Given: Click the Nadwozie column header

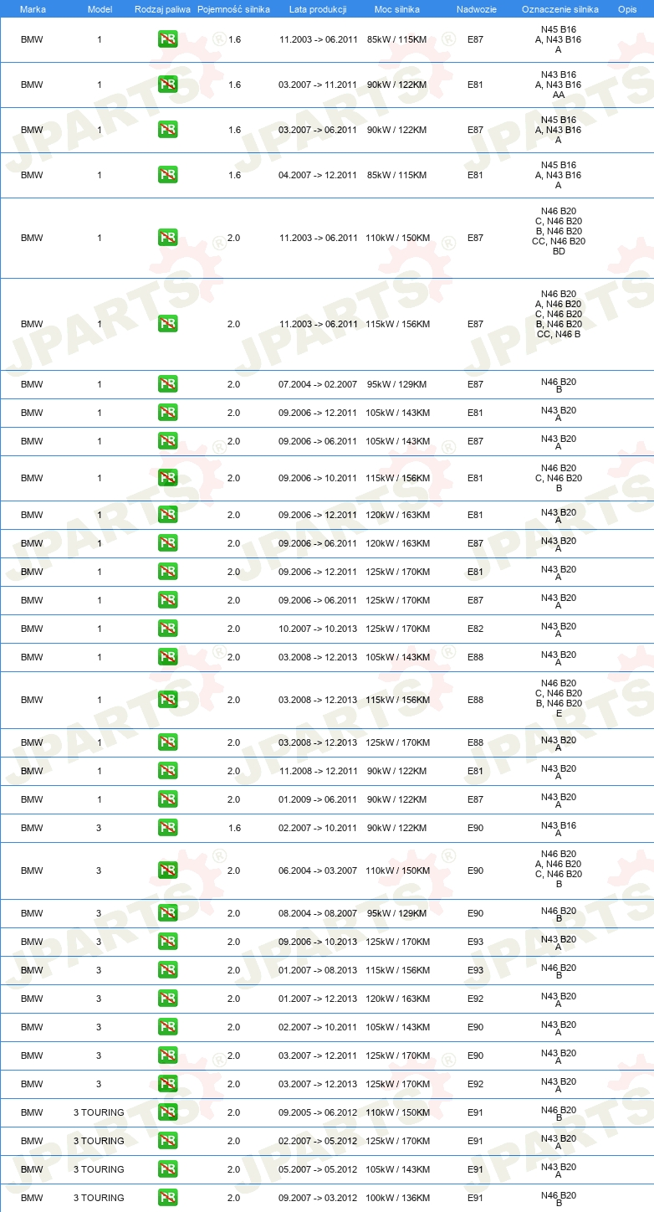Looking at the screenshot, I should (476, 9).
